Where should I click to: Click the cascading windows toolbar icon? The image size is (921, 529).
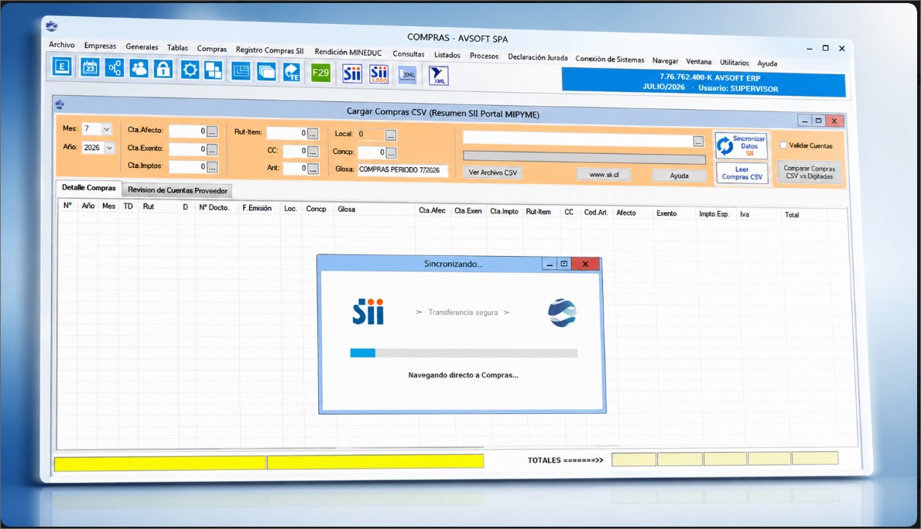coord(266,72)
